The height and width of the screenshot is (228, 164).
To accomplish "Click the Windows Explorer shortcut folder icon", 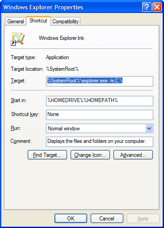I will click(17, 39).
